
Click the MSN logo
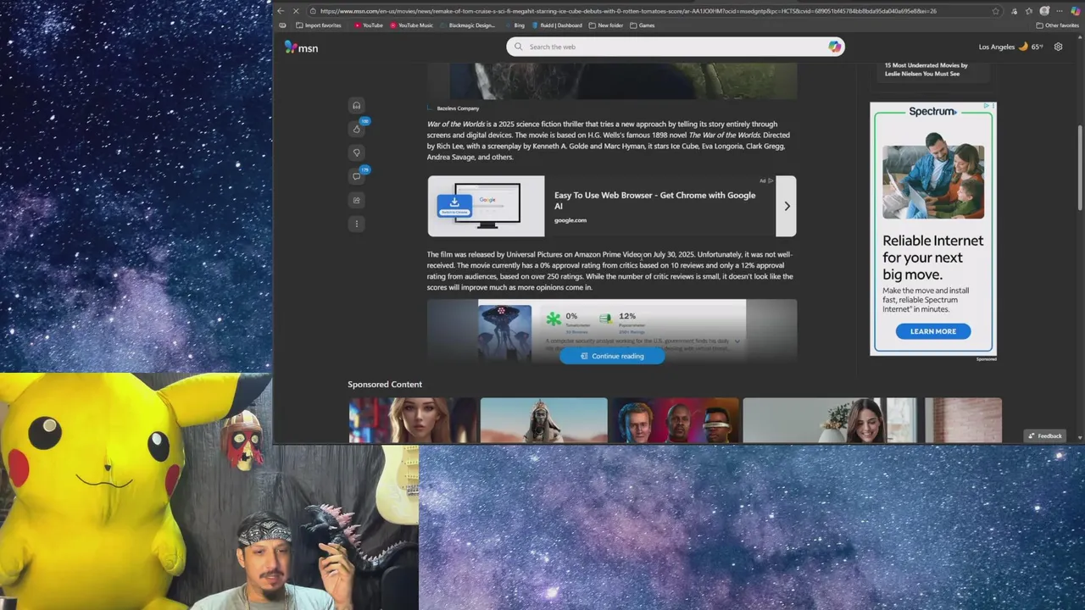tap(301, 47)
